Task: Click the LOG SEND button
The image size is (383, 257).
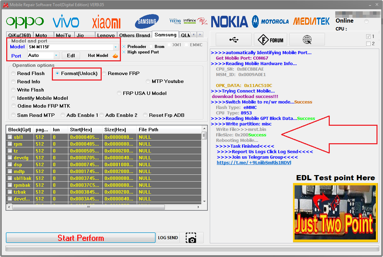Action: (x=168, y=238)
